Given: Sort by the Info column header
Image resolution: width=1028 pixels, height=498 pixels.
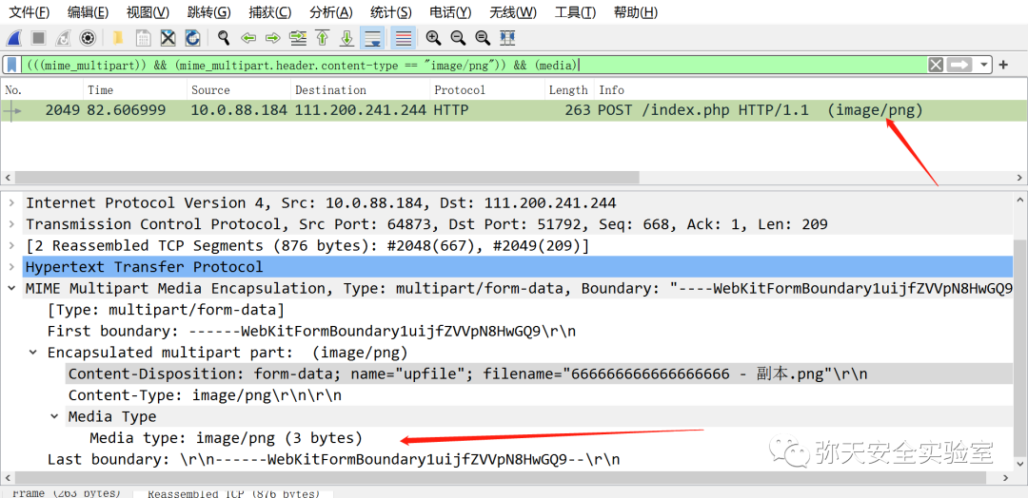Looking at the screenshot, I should [810, 90].
